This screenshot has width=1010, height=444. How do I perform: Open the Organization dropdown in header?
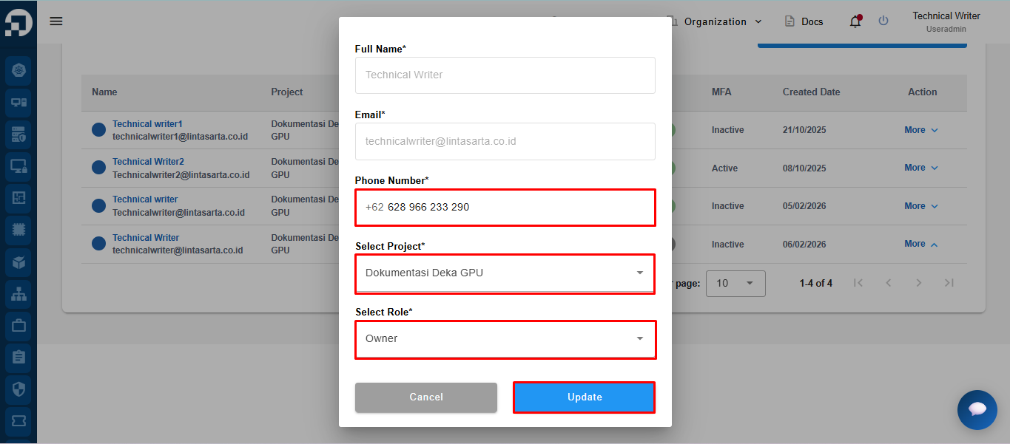(x=716, y=21)
